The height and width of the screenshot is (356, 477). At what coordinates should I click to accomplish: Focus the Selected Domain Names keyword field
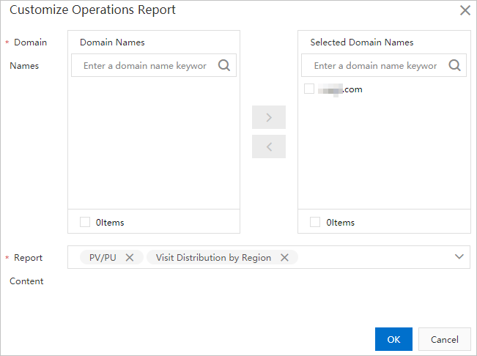(x=375, y=66)
